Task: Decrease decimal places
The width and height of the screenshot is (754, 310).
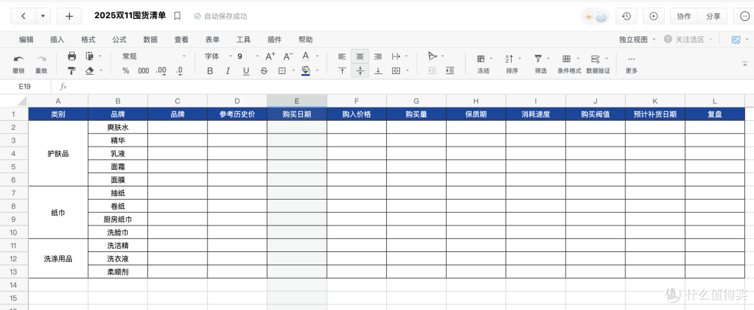Action: point(179,71)
